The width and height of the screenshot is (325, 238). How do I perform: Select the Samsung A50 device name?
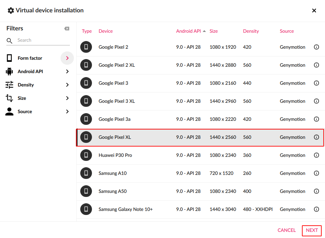113,191
